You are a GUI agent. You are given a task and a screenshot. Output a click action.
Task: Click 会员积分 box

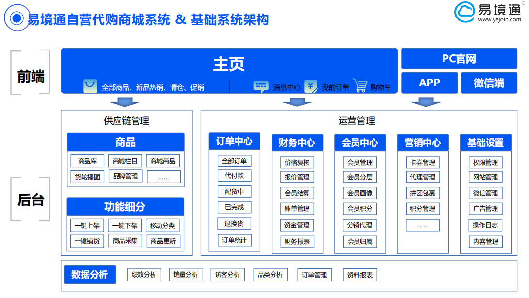pyautogui.click(x=360, y=209)
